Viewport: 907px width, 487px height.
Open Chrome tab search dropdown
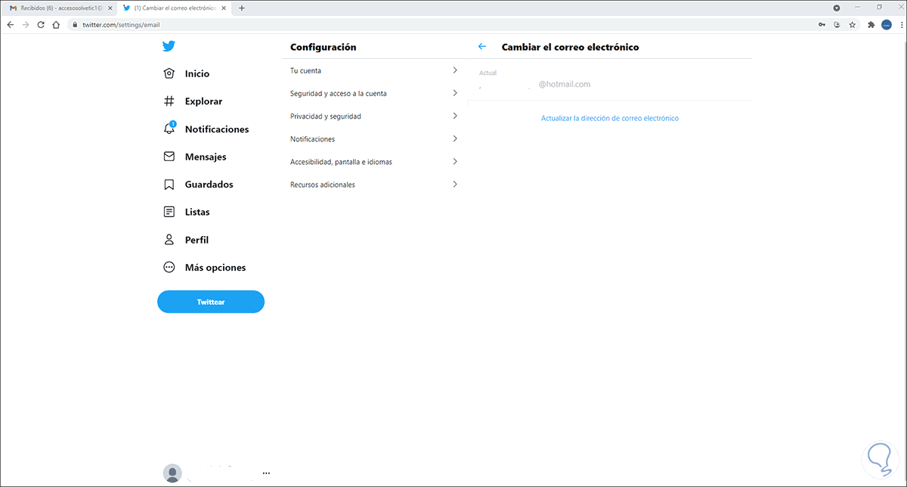837,8
